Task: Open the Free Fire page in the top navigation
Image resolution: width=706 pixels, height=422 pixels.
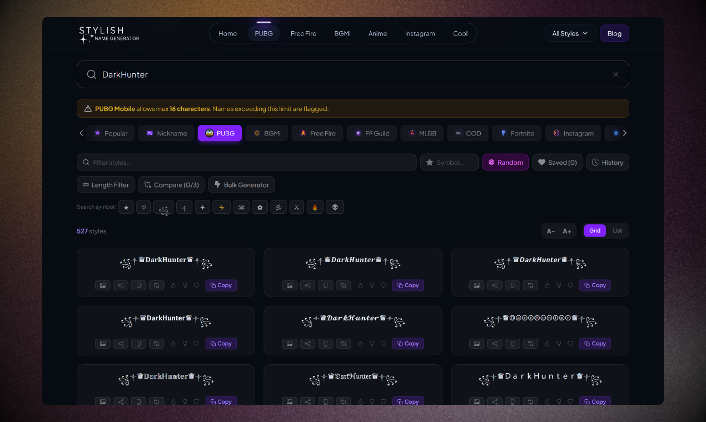Action: 304,33
